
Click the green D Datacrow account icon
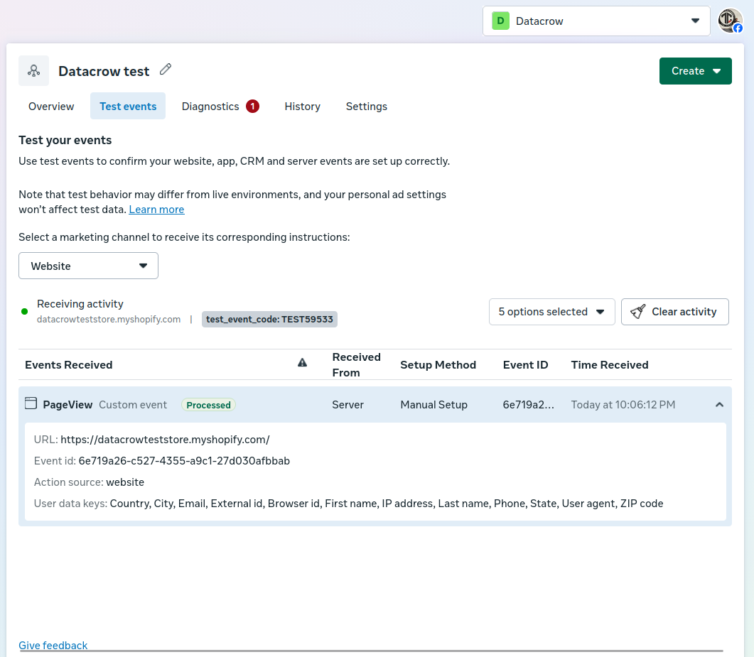click(x=500, y=21)
